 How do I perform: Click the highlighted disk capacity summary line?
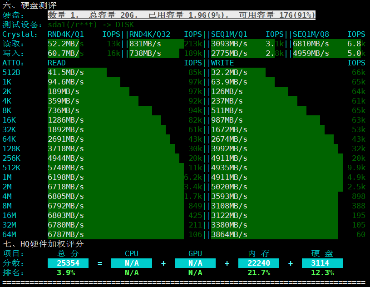coord(182,15)
